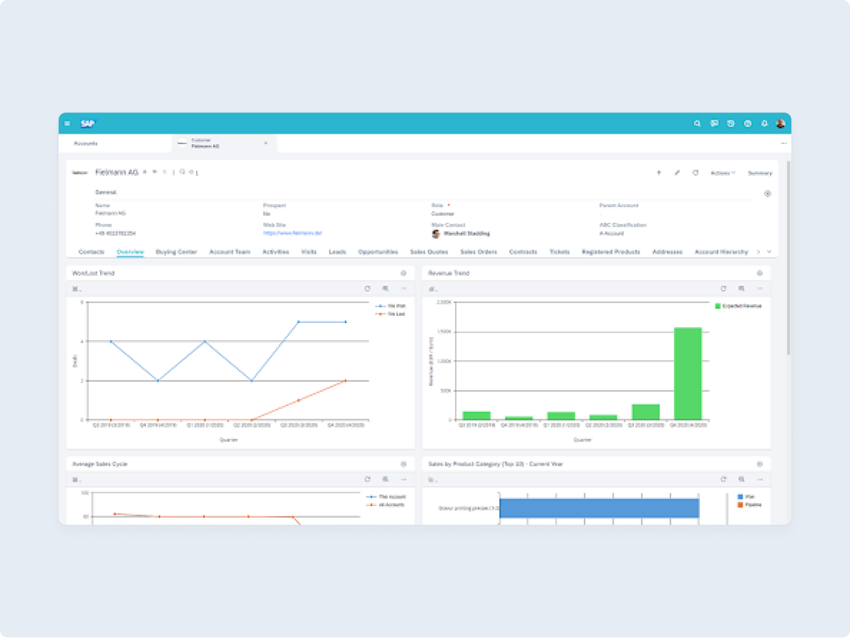Open the Opportunities tab
850x638 pixels.
378,252
